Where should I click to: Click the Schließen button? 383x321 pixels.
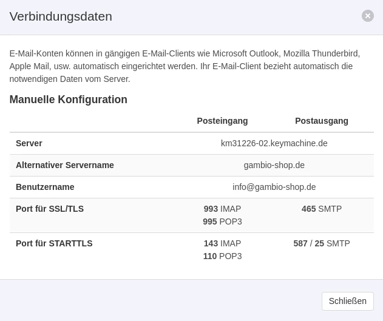click(x=348, y=301)
